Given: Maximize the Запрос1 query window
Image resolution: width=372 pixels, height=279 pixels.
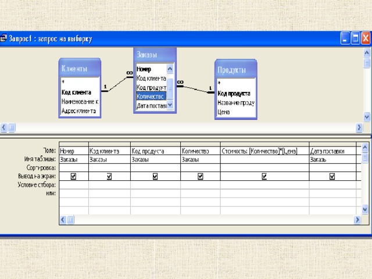Looking at the screenshot, I should coord(355,38).
